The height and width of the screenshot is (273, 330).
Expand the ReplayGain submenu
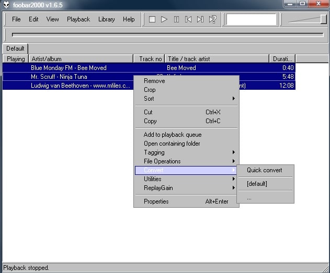186,188
